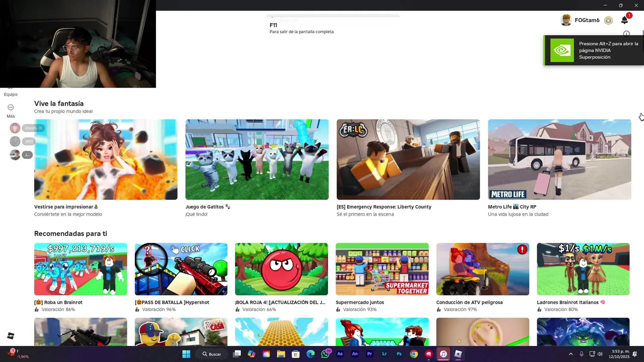Image resolution: width=644 pixels, height=362 pixels.
Task: Open the Roblox taskbar icon
Action: pos(458,354)
